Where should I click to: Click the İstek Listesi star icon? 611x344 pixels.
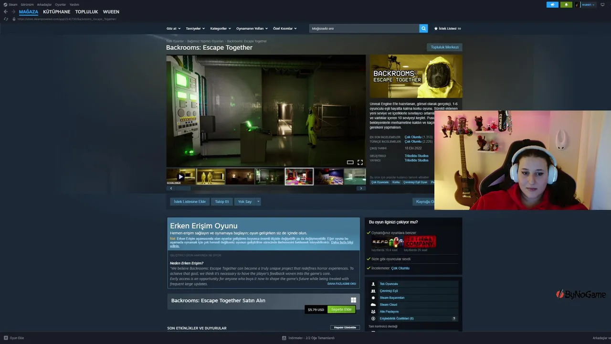click(436, 28)
